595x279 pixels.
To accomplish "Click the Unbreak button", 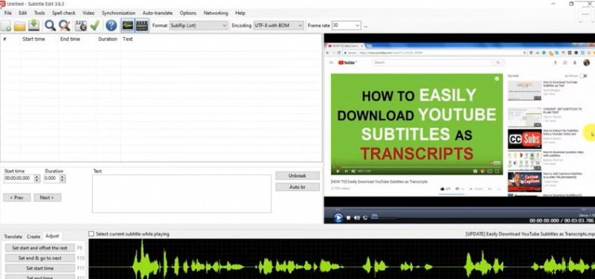I will click(x=297, y=176).
